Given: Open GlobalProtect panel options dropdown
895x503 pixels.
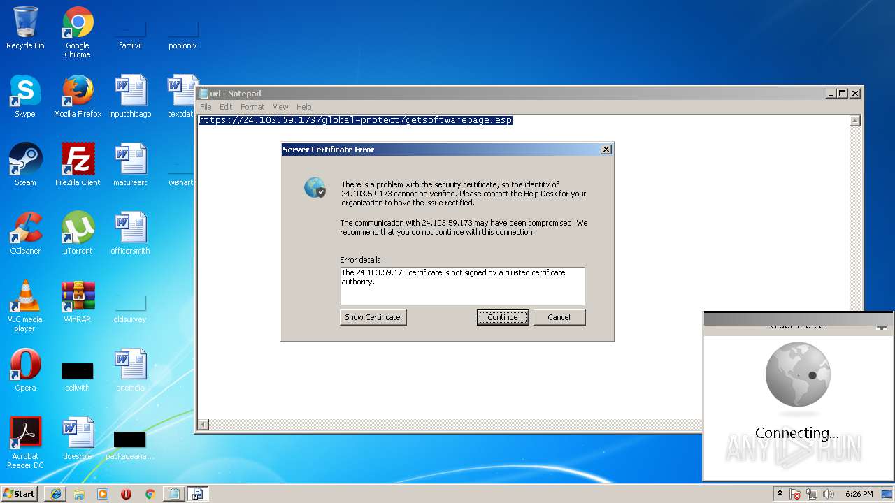Looking at the screenshot, I should 882,326.
